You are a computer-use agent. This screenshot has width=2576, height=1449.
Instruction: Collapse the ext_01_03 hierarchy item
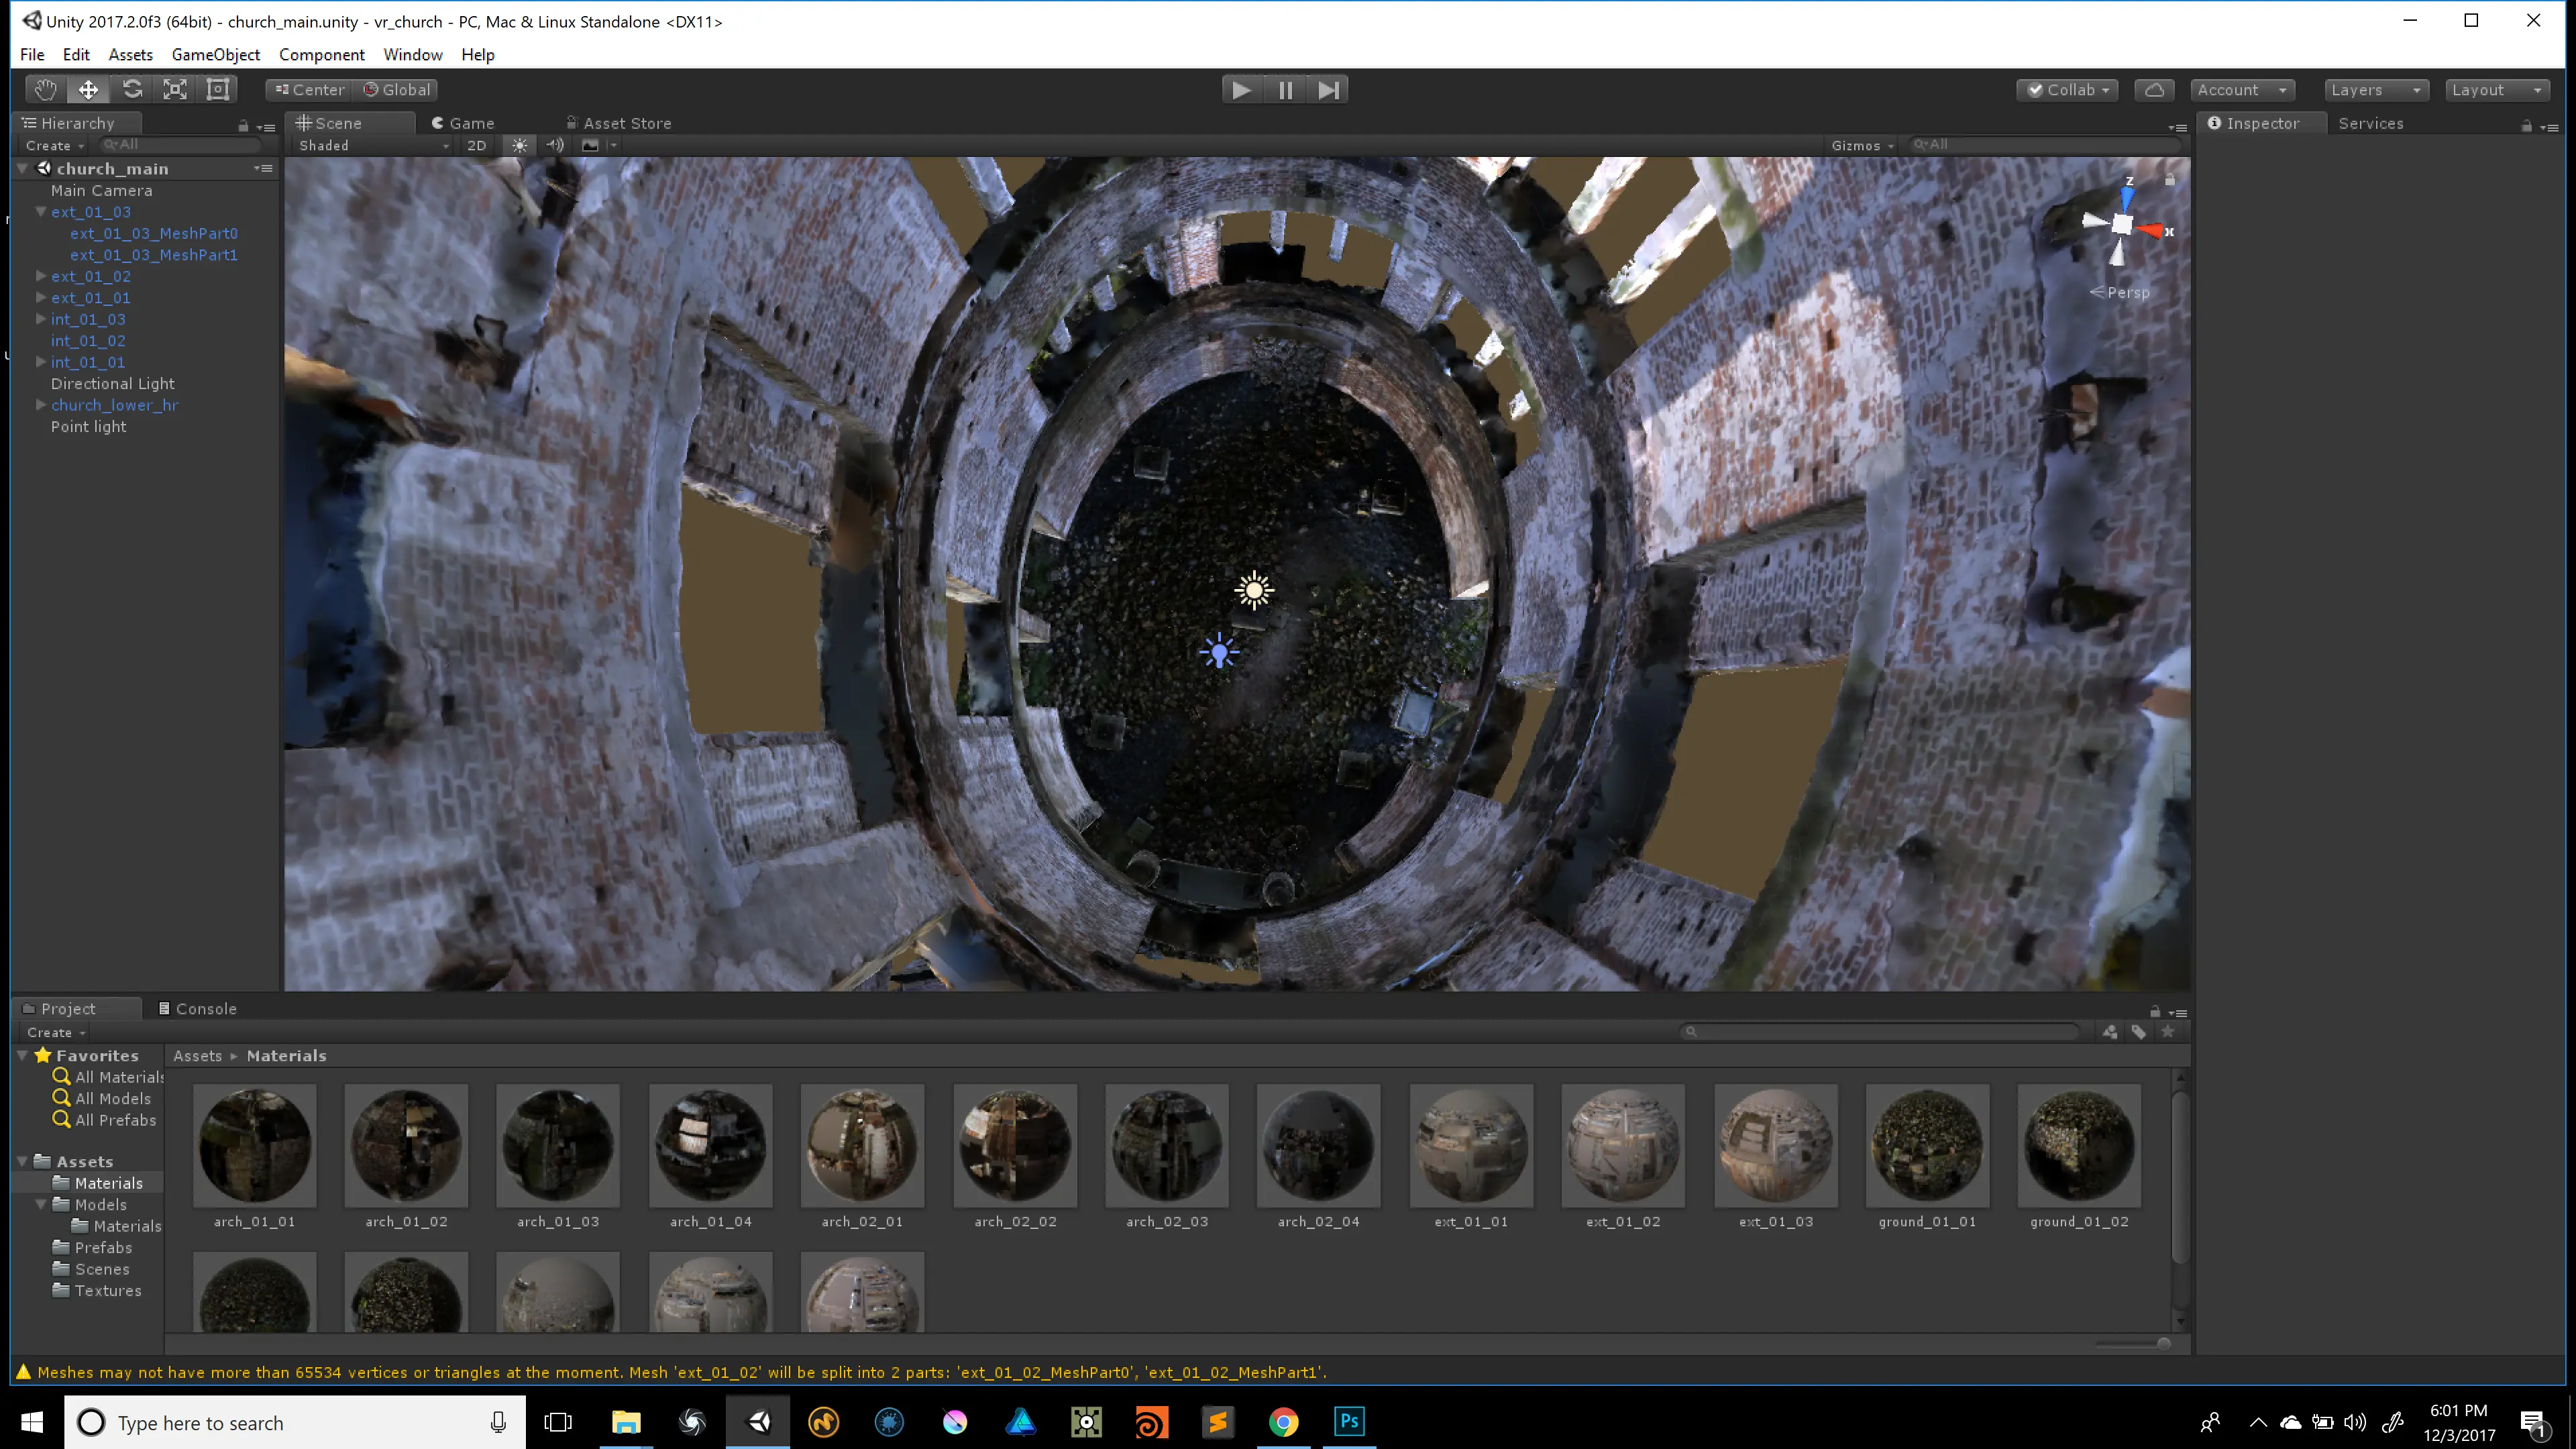tap(41, 212)
